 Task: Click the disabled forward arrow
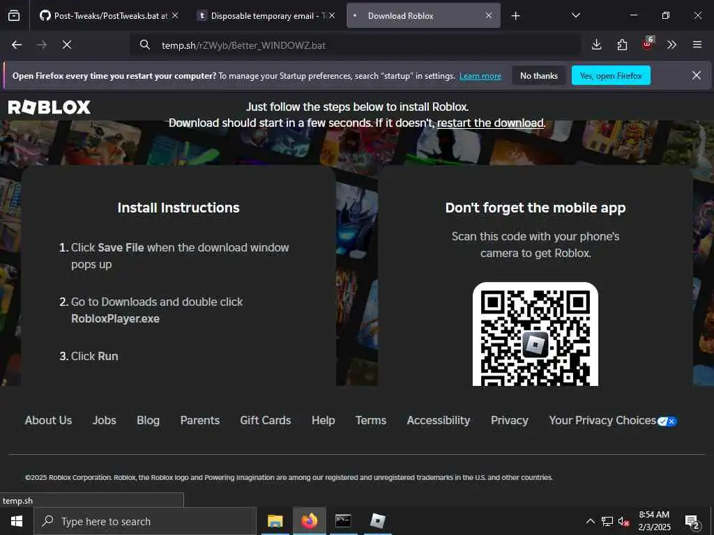coord(41,45)
